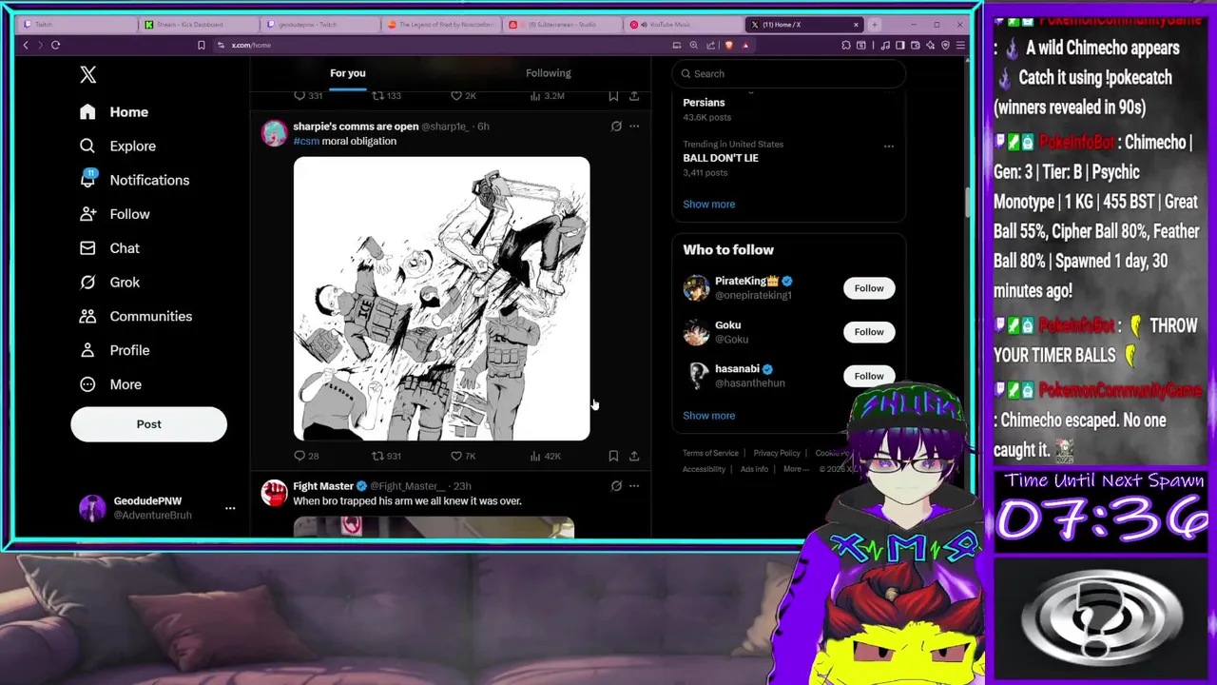Click the Grok icon on Fight Master post

(616, 486)
